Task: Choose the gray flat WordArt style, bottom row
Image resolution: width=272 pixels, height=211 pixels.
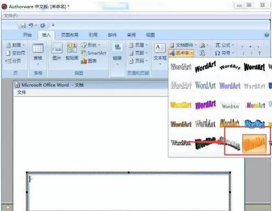Action: pos(180,143)
